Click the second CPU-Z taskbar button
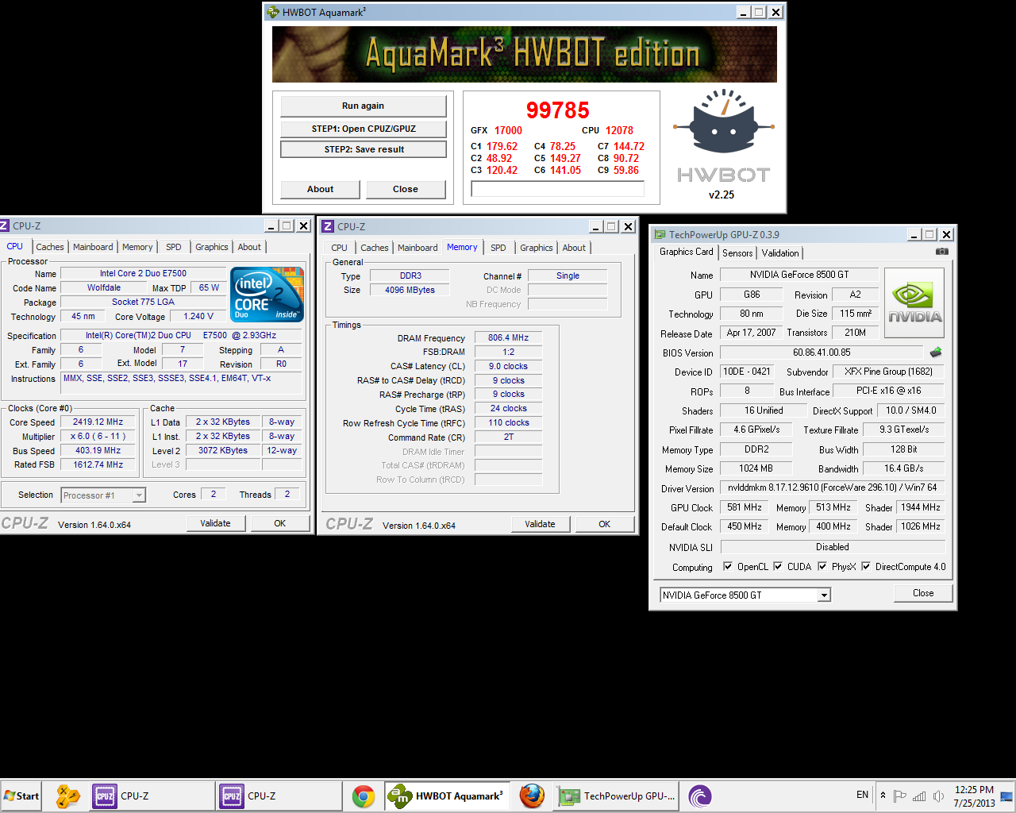This screenshot has height=813, width=1016. tap(279, 796)
